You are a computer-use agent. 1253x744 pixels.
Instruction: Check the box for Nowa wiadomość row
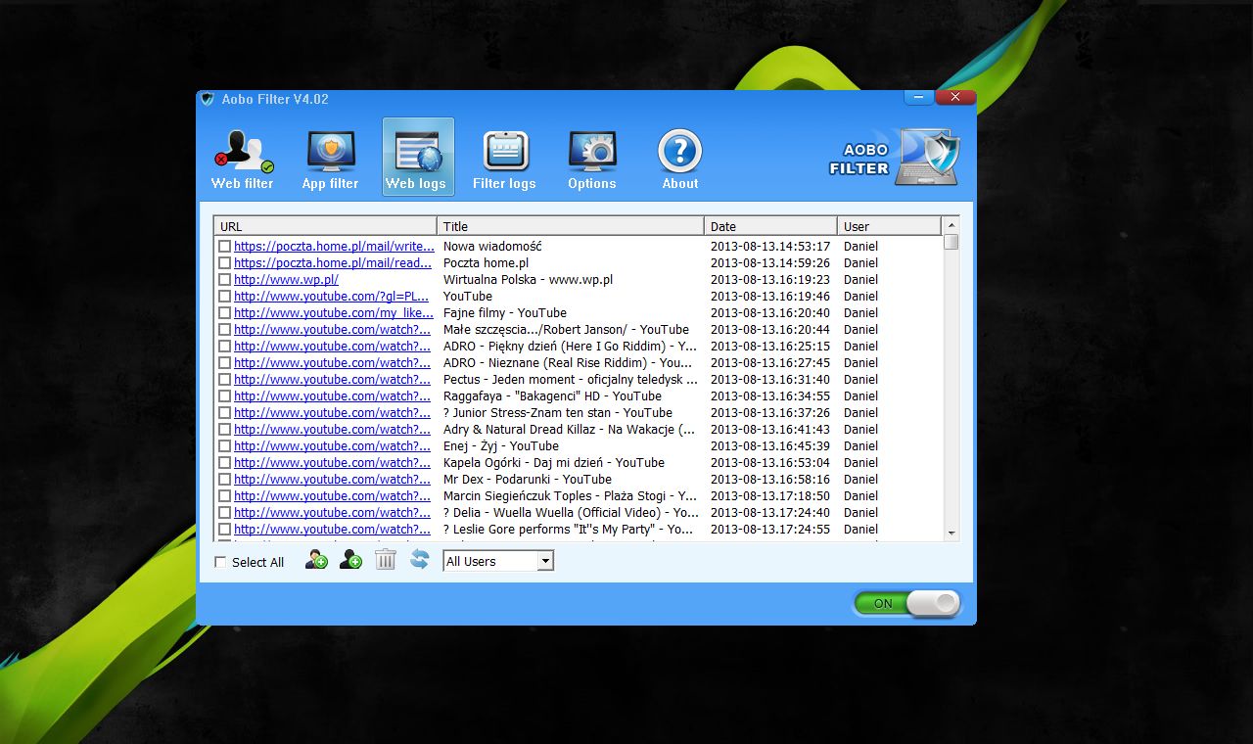pyautogui.click(x=225, y=247)
